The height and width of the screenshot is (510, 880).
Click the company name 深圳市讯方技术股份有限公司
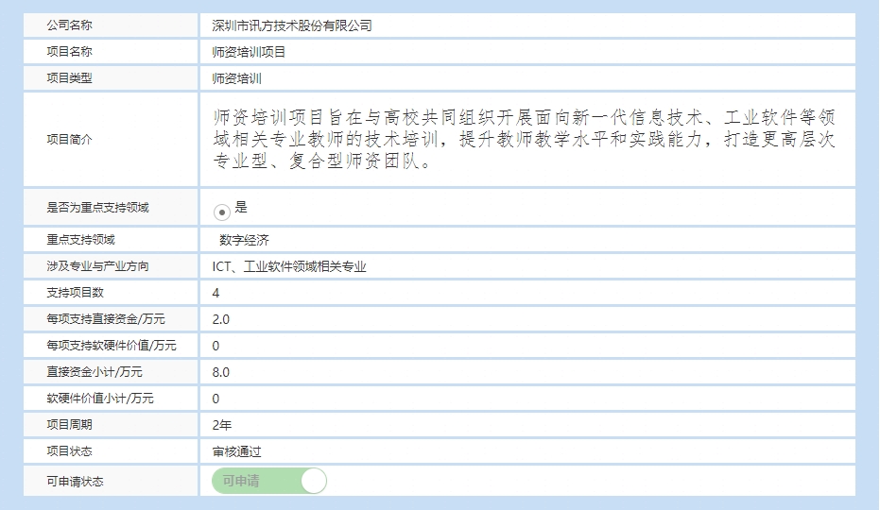coord(292,25)
